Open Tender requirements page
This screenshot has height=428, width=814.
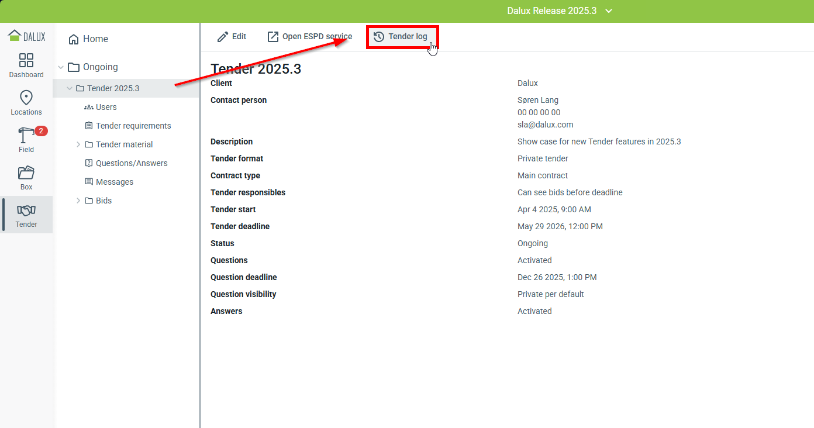[133, 126]
